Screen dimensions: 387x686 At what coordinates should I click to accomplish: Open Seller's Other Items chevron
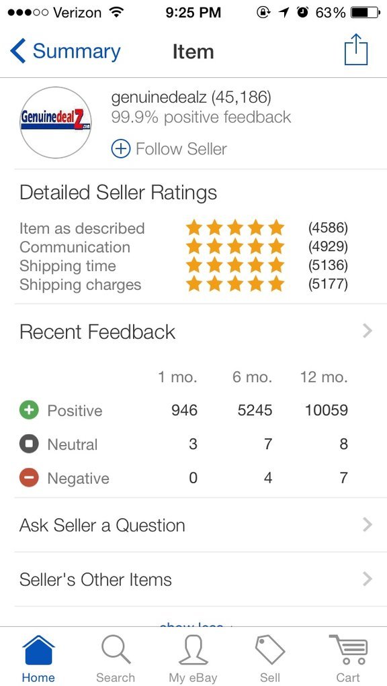[368, 579]
